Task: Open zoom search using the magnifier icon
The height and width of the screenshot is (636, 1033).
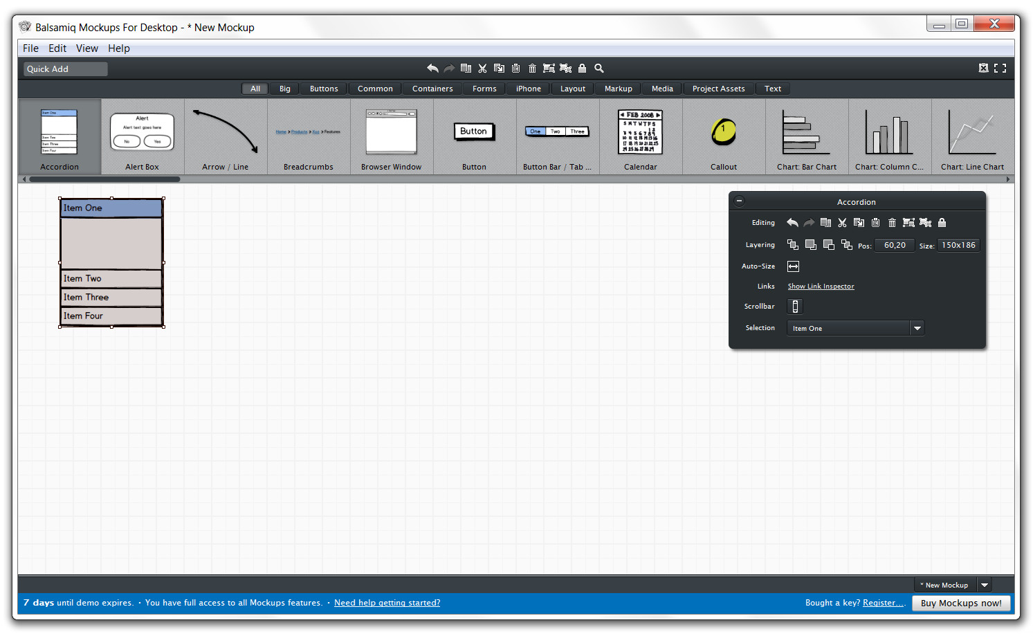Action: (x=598, y=68)
